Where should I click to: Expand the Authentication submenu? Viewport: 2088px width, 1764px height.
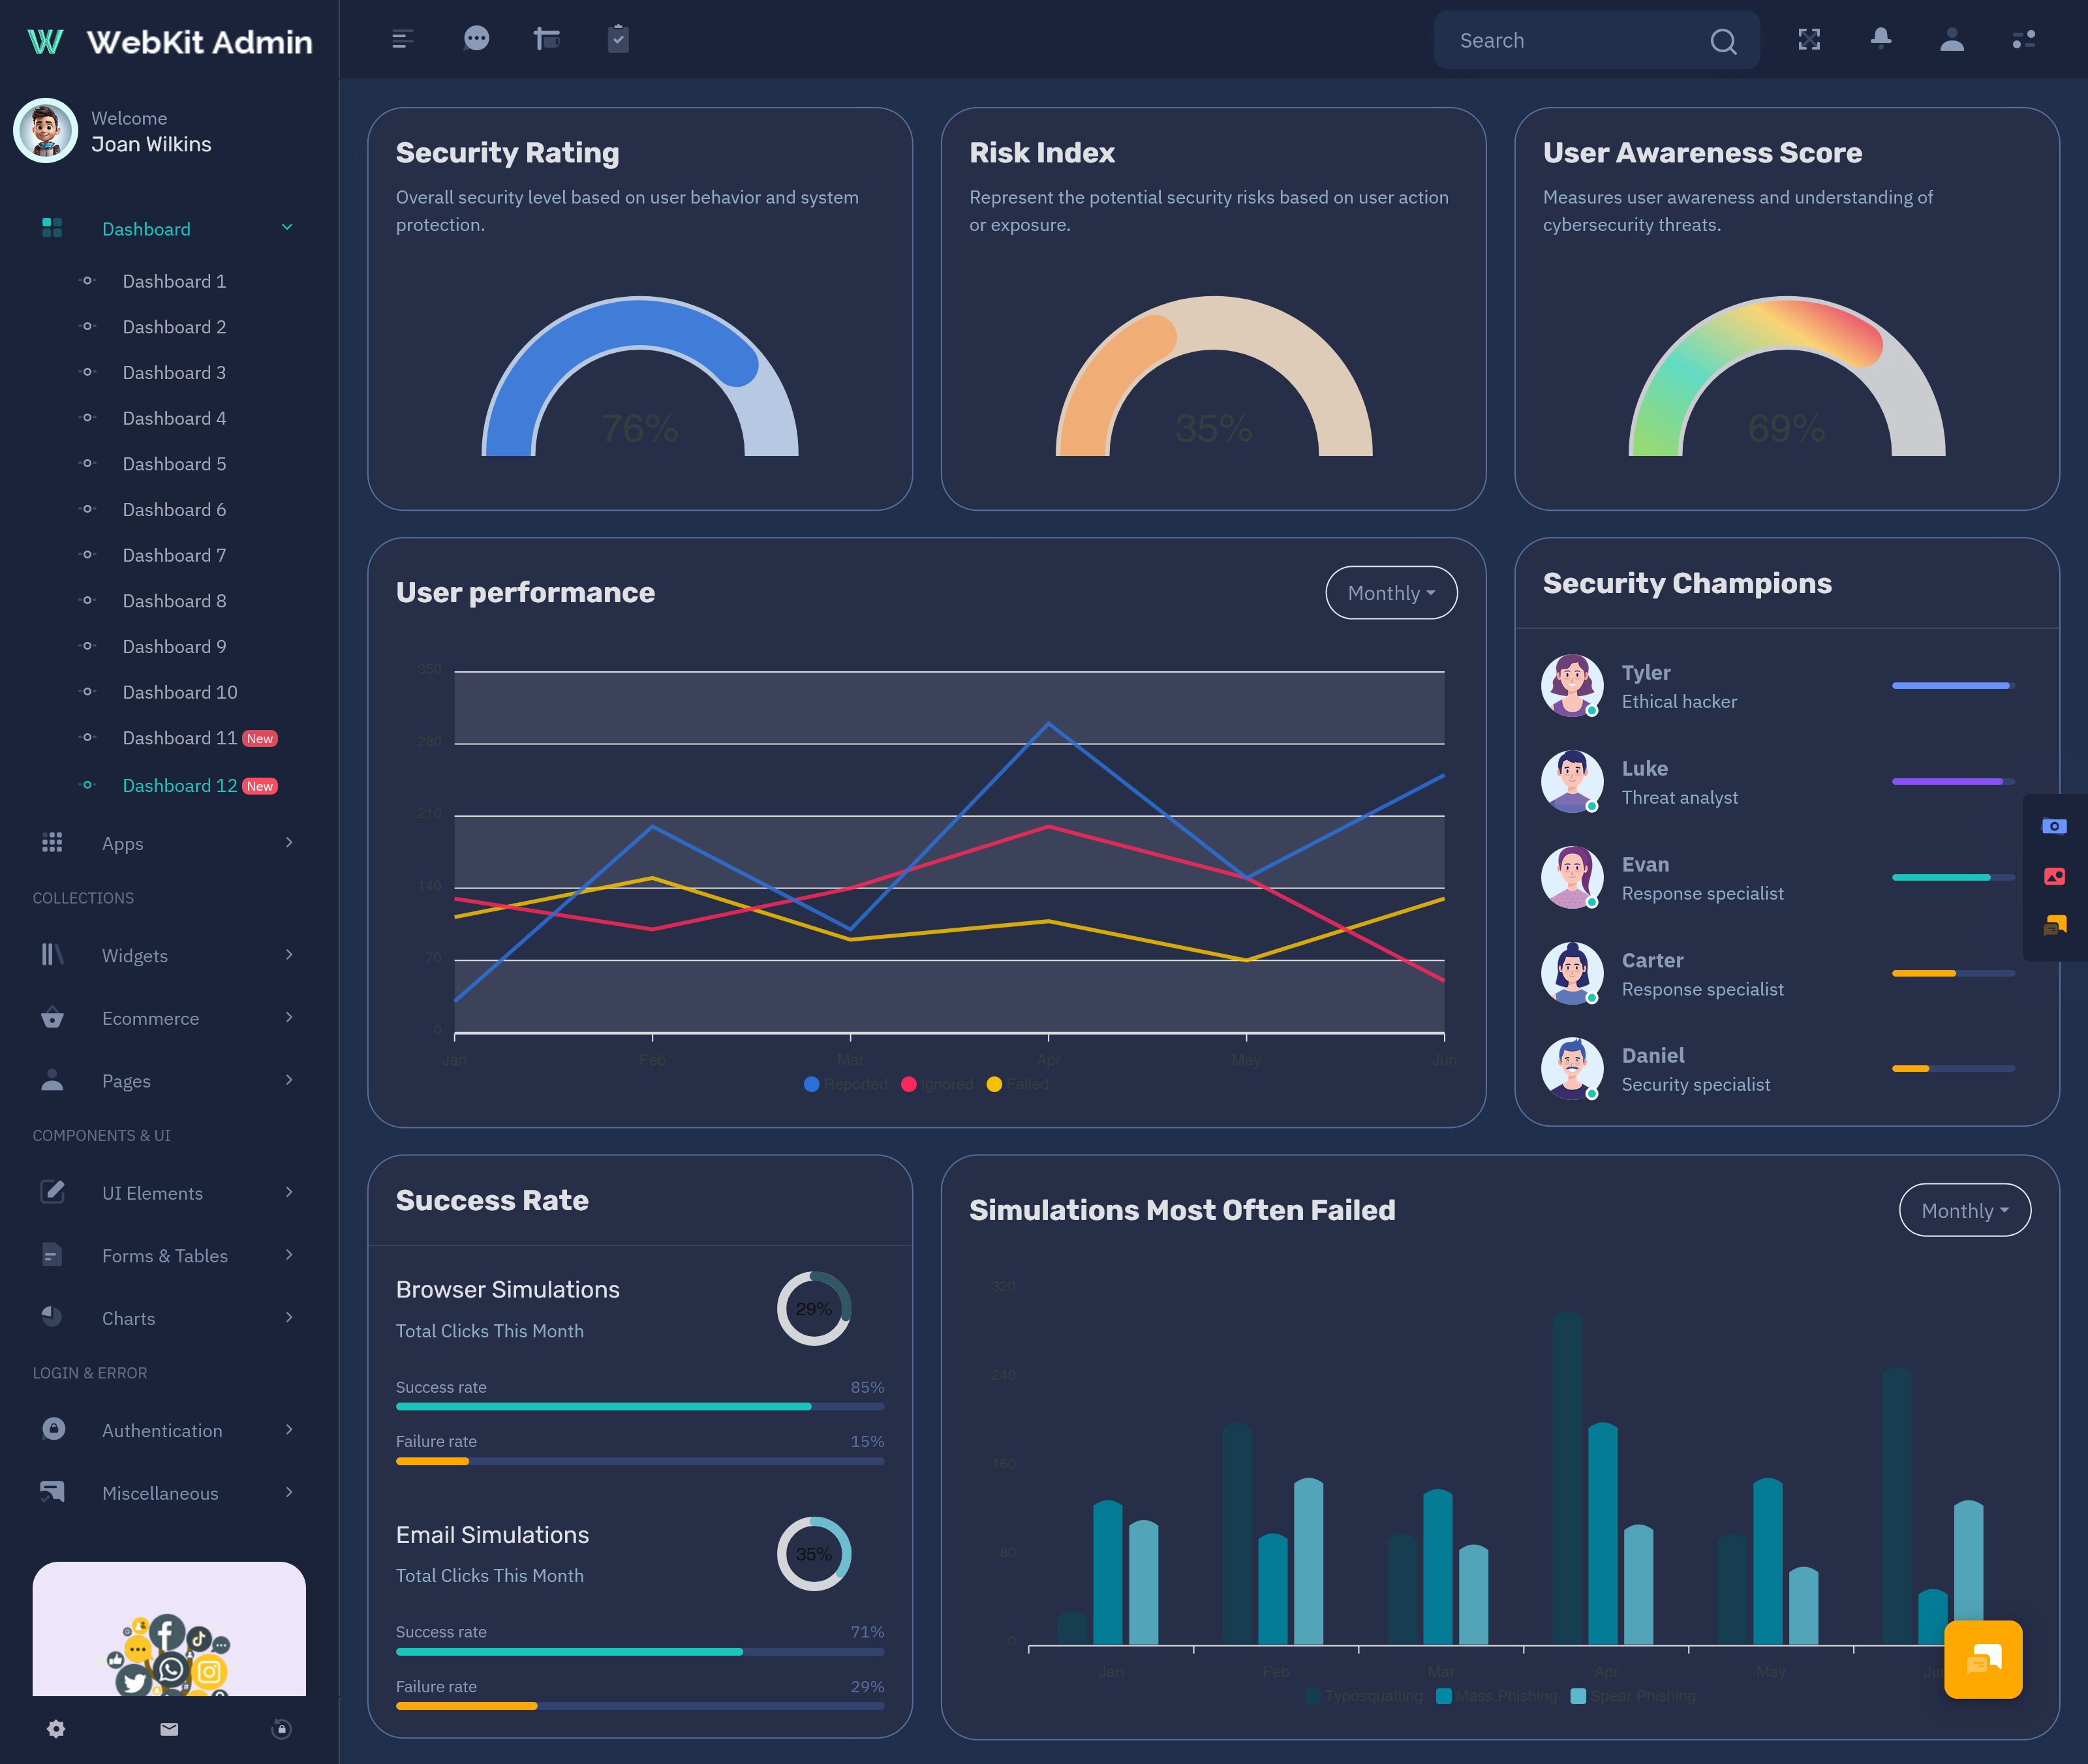(289, 1430)
